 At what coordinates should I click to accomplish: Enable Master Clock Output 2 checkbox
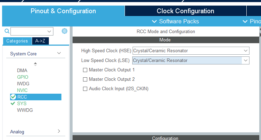pos(85,79)
